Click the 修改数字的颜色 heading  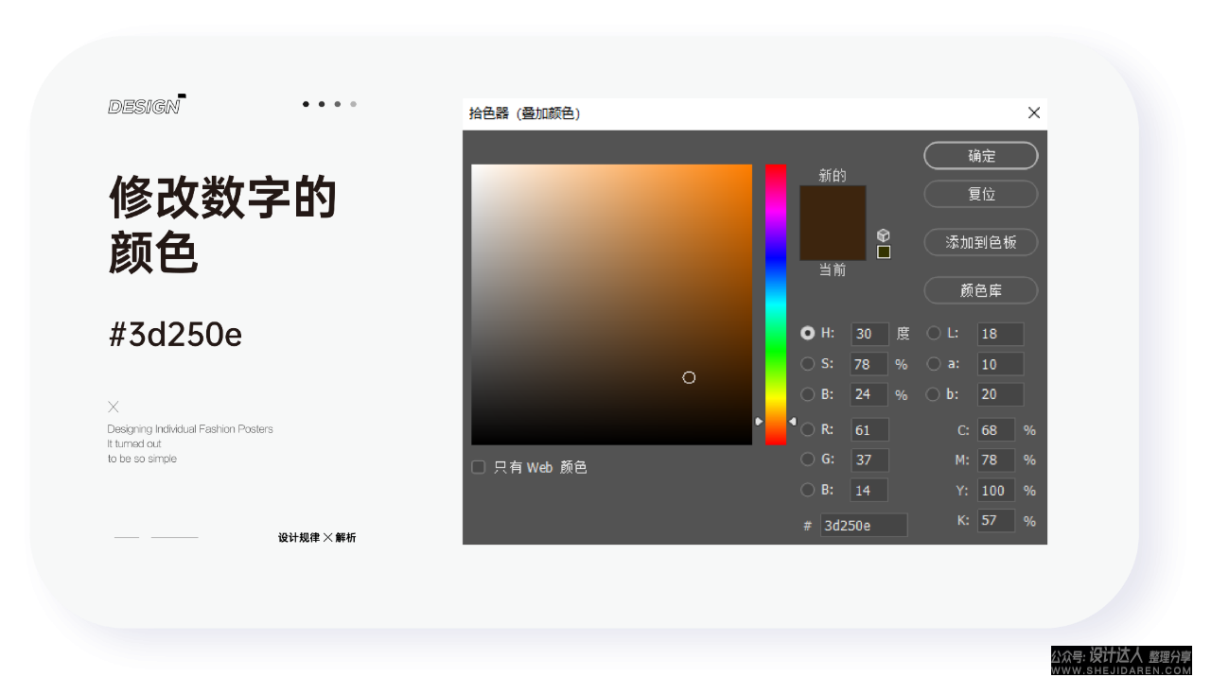222,224
